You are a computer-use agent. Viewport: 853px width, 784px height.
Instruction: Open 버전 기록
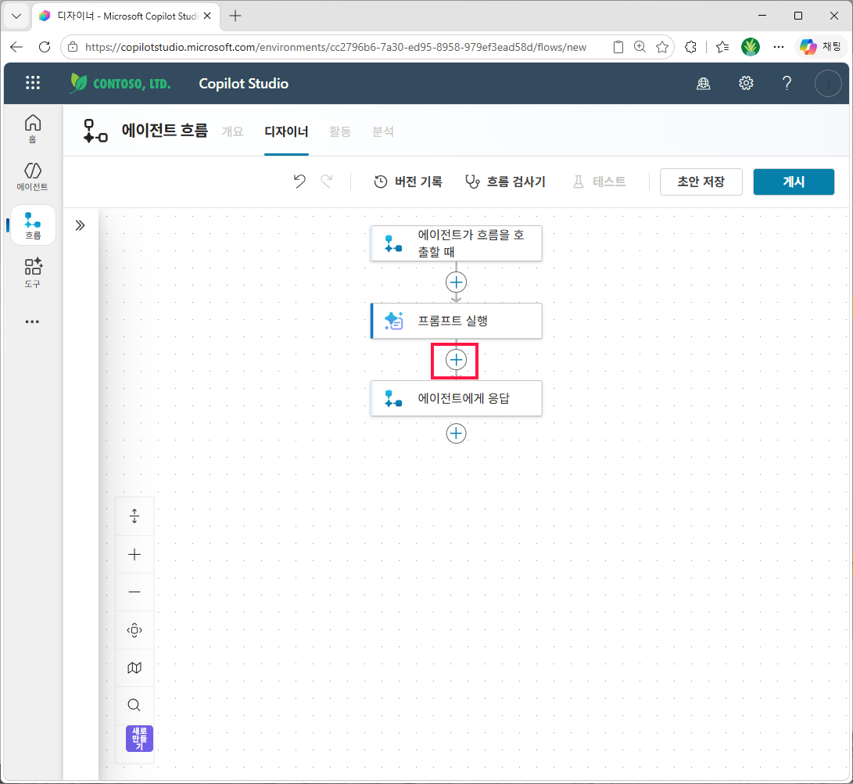408,182
